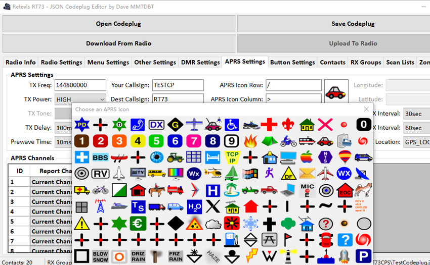Open the GPS location source dropdown
The height and width of the screenshot is (265, 430).
pyautogui.click(x=416, y=142)
